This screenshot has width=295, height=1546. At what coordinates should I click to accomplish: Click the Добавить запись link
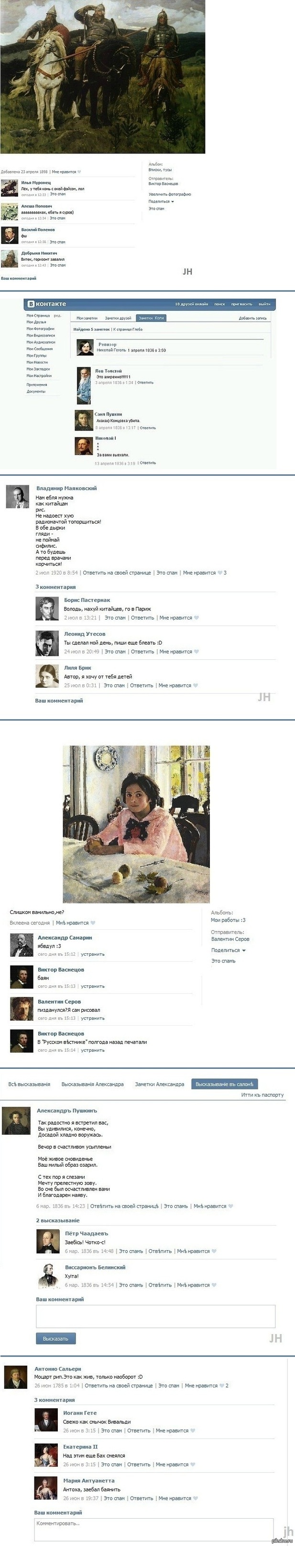[x=252, y=318]
